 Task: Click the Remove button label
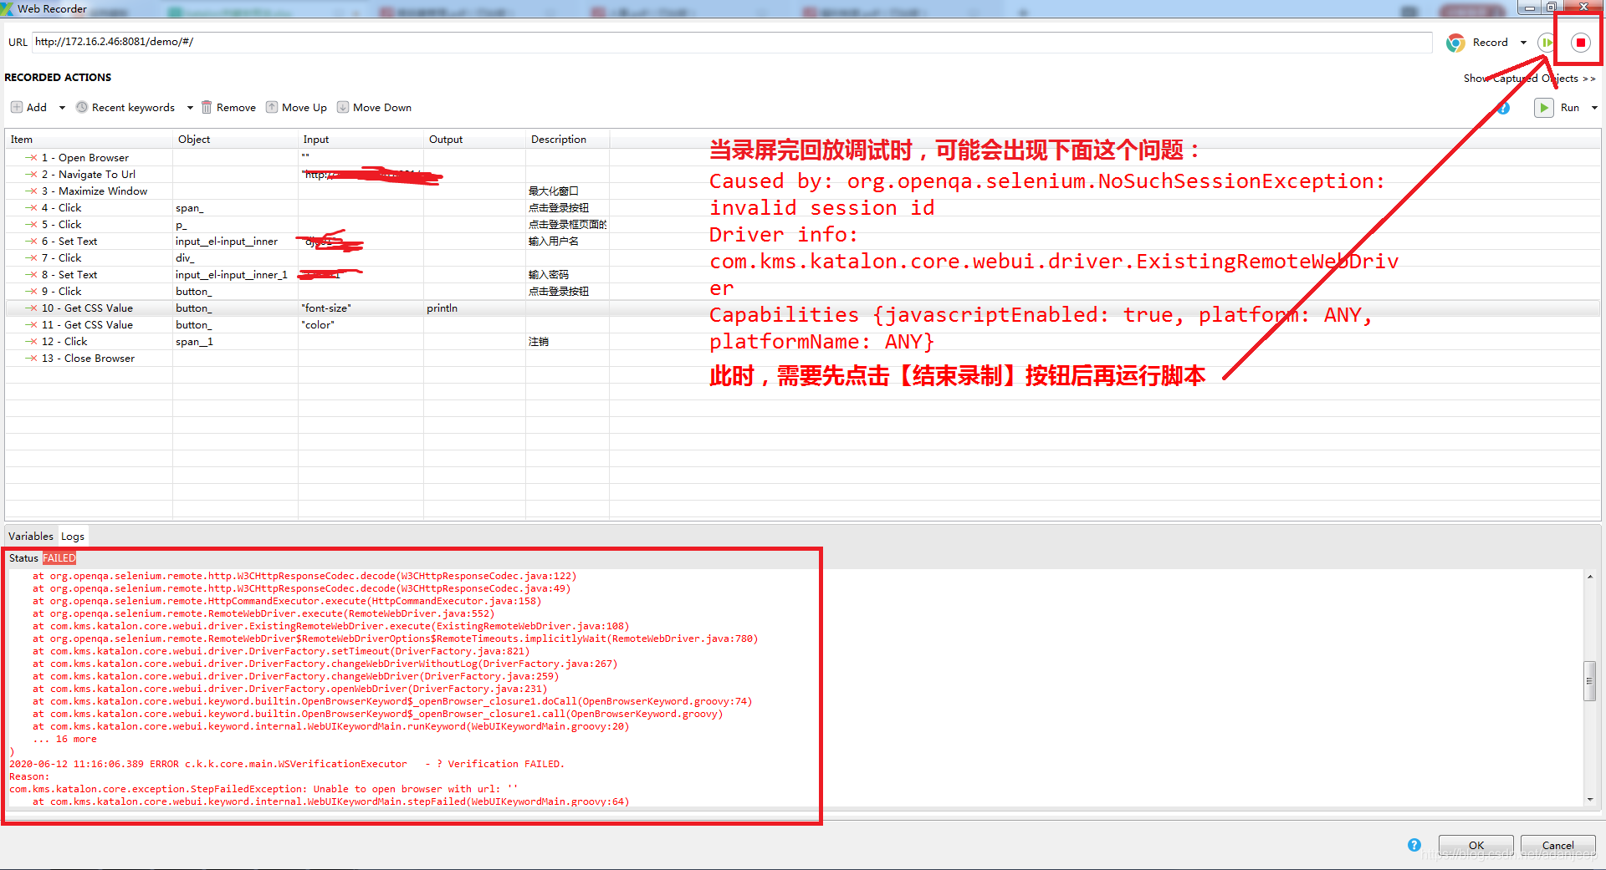tap(236, 108)
